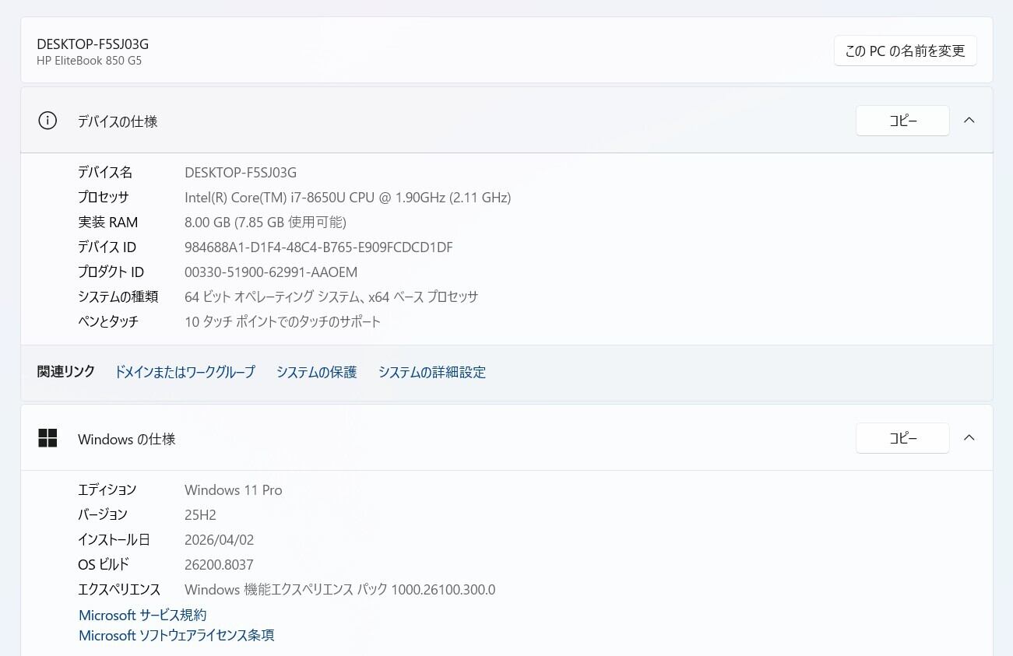Click the デバイス ID label
This screenshot has width=1013, height=656.
click(107, 247)
